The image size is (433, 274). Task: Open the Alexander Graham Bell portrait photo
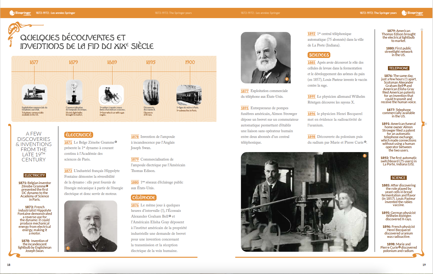tap(265, 58)
